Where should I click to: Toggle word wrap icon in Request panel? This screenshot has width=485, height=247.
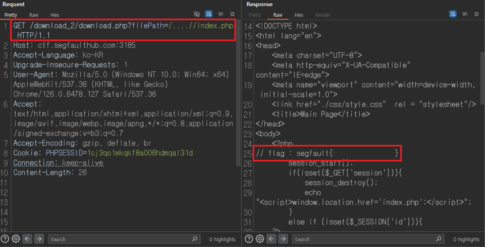pyautogui.click(x=209, y=14)
